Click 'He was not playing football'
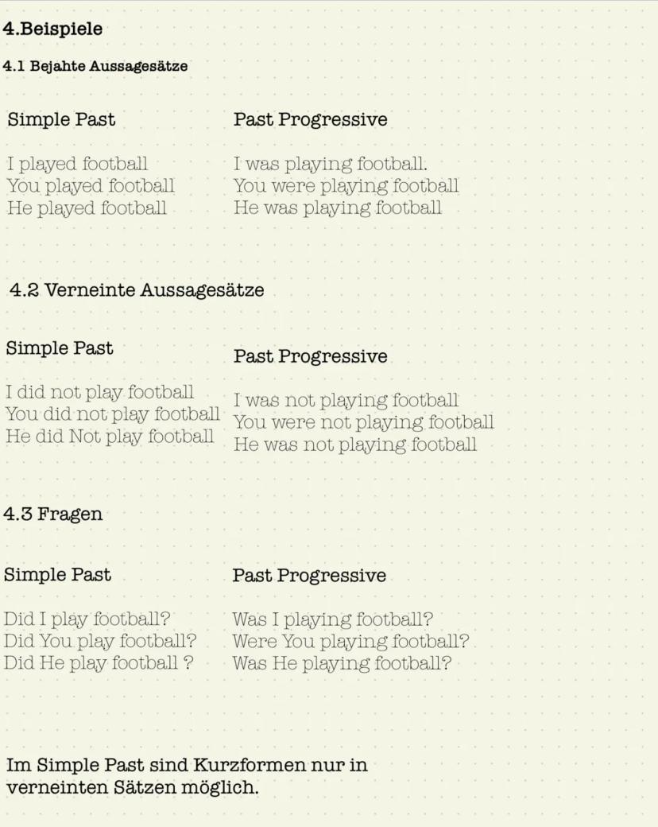This screenshot has height=827, width=658. (x=354, y=445)
